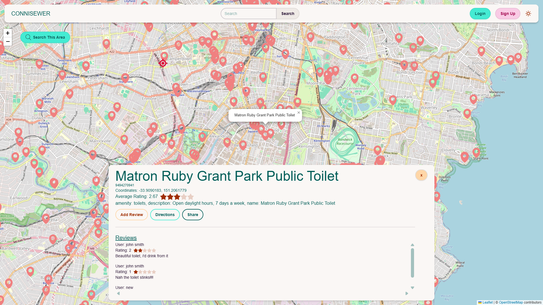543x305 pixels.
Task: Open the Leaflet attribution link
Action: click(487, 302)
